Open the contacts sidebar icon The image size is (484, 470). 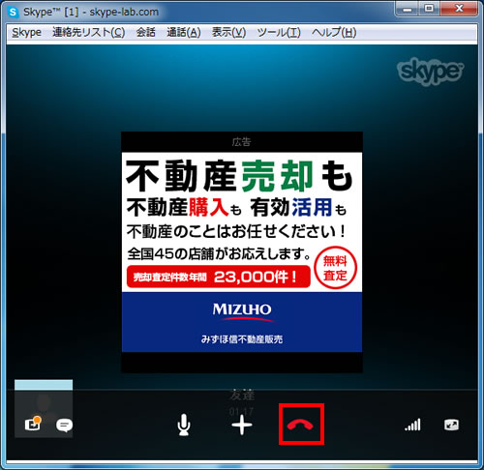pyautogui.click(x=33, y=424)
